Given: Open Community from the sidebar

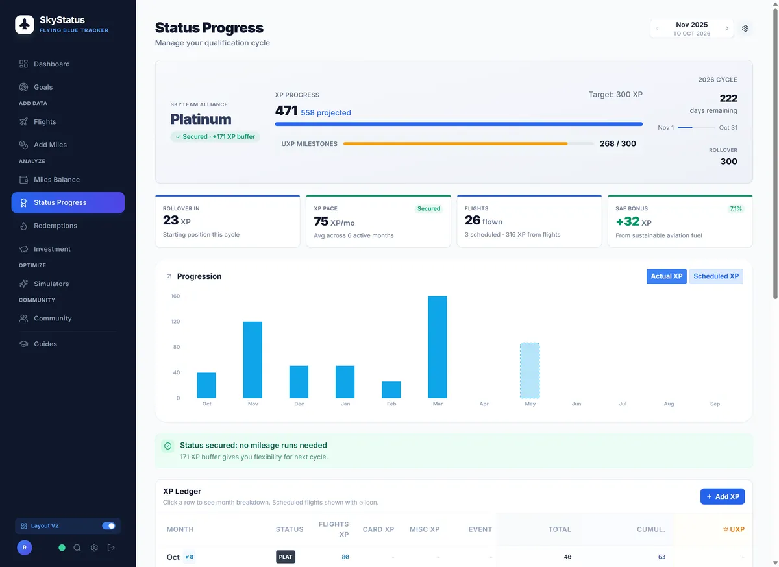Looking at the screenshot, I should [52, 318].
